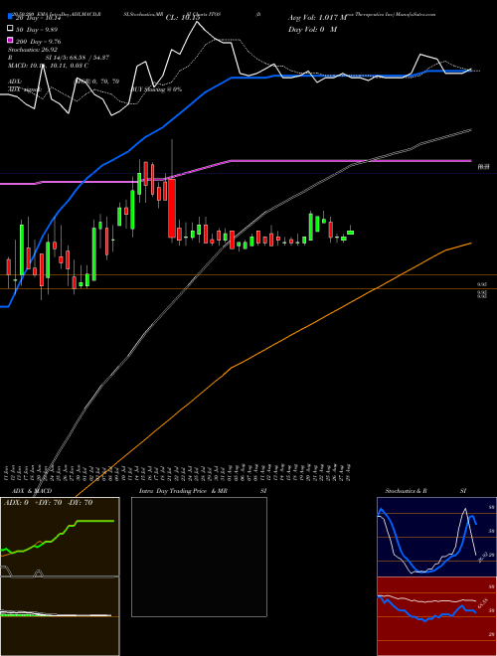This screenshot has height=656, width=497.
Task: Click the navy Stochastics chart panel
Action: click(x=436, y=537)
